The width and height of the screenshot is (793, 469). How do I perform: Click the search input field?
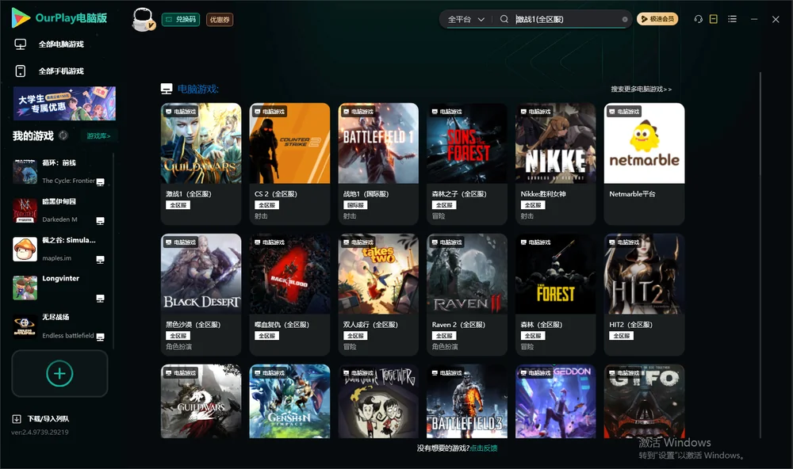pos(568,19)
